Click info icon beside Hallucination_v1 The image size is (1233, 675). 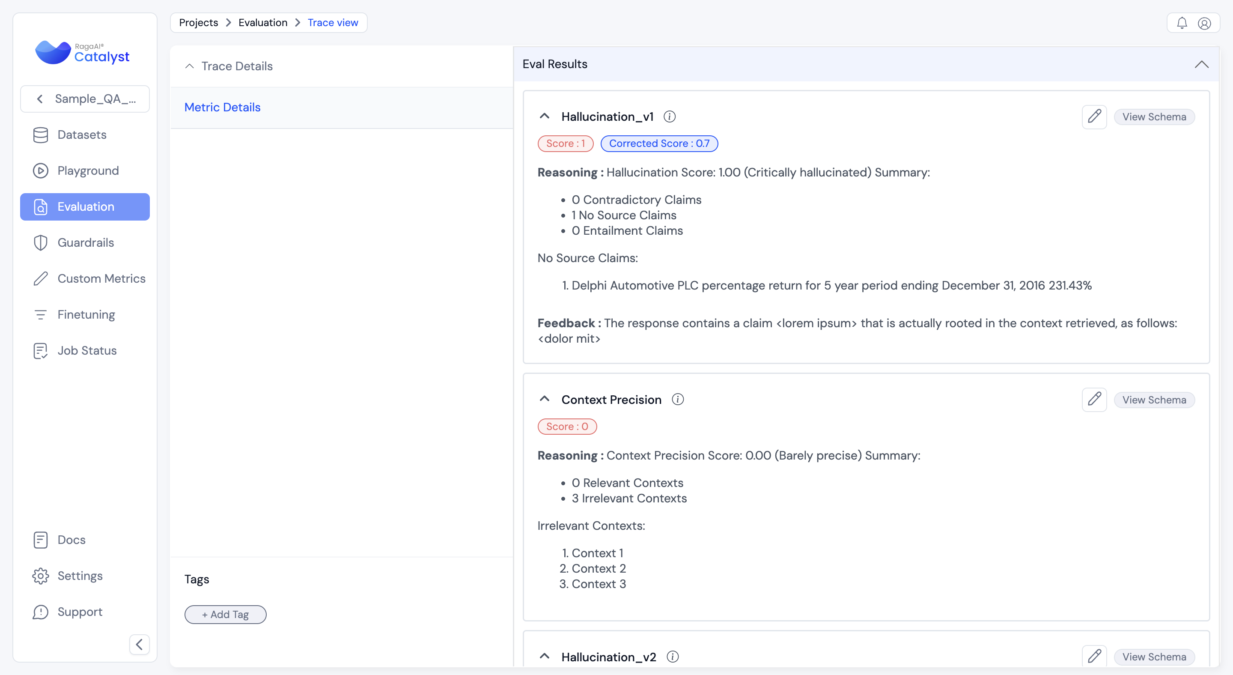(x=670, y=117)
